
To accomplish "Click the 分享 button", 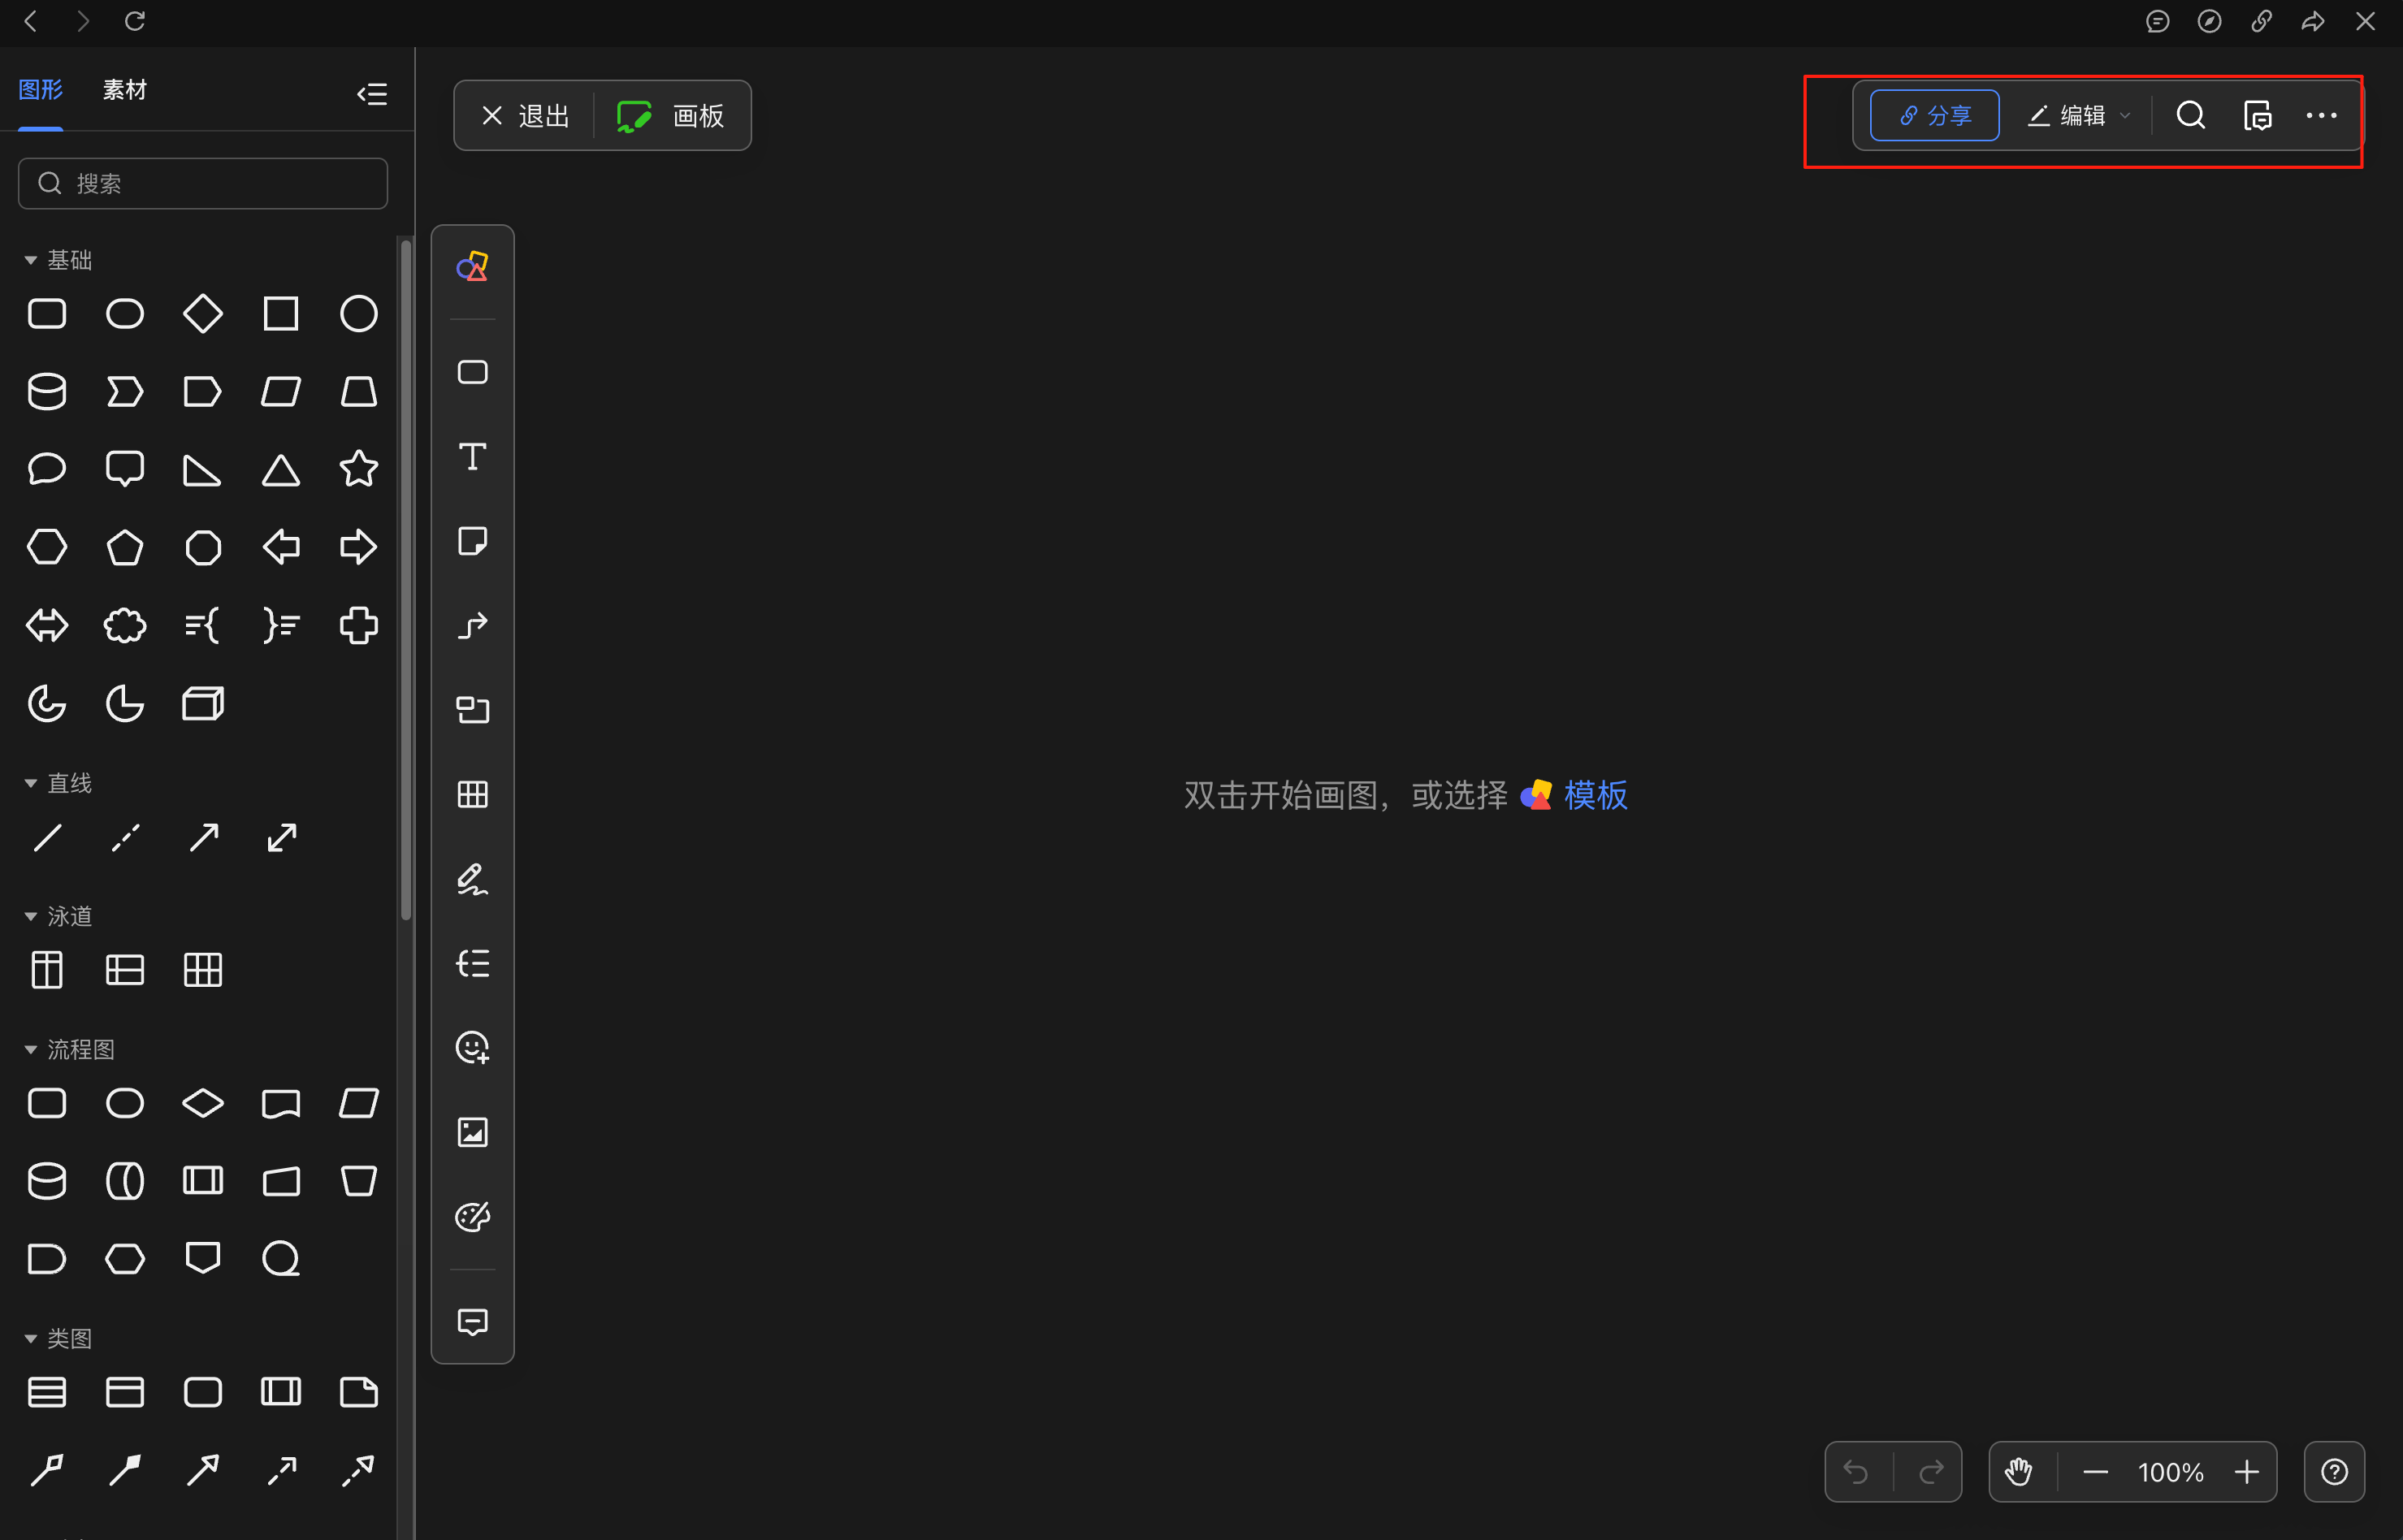I will [x=1934, y=115].
